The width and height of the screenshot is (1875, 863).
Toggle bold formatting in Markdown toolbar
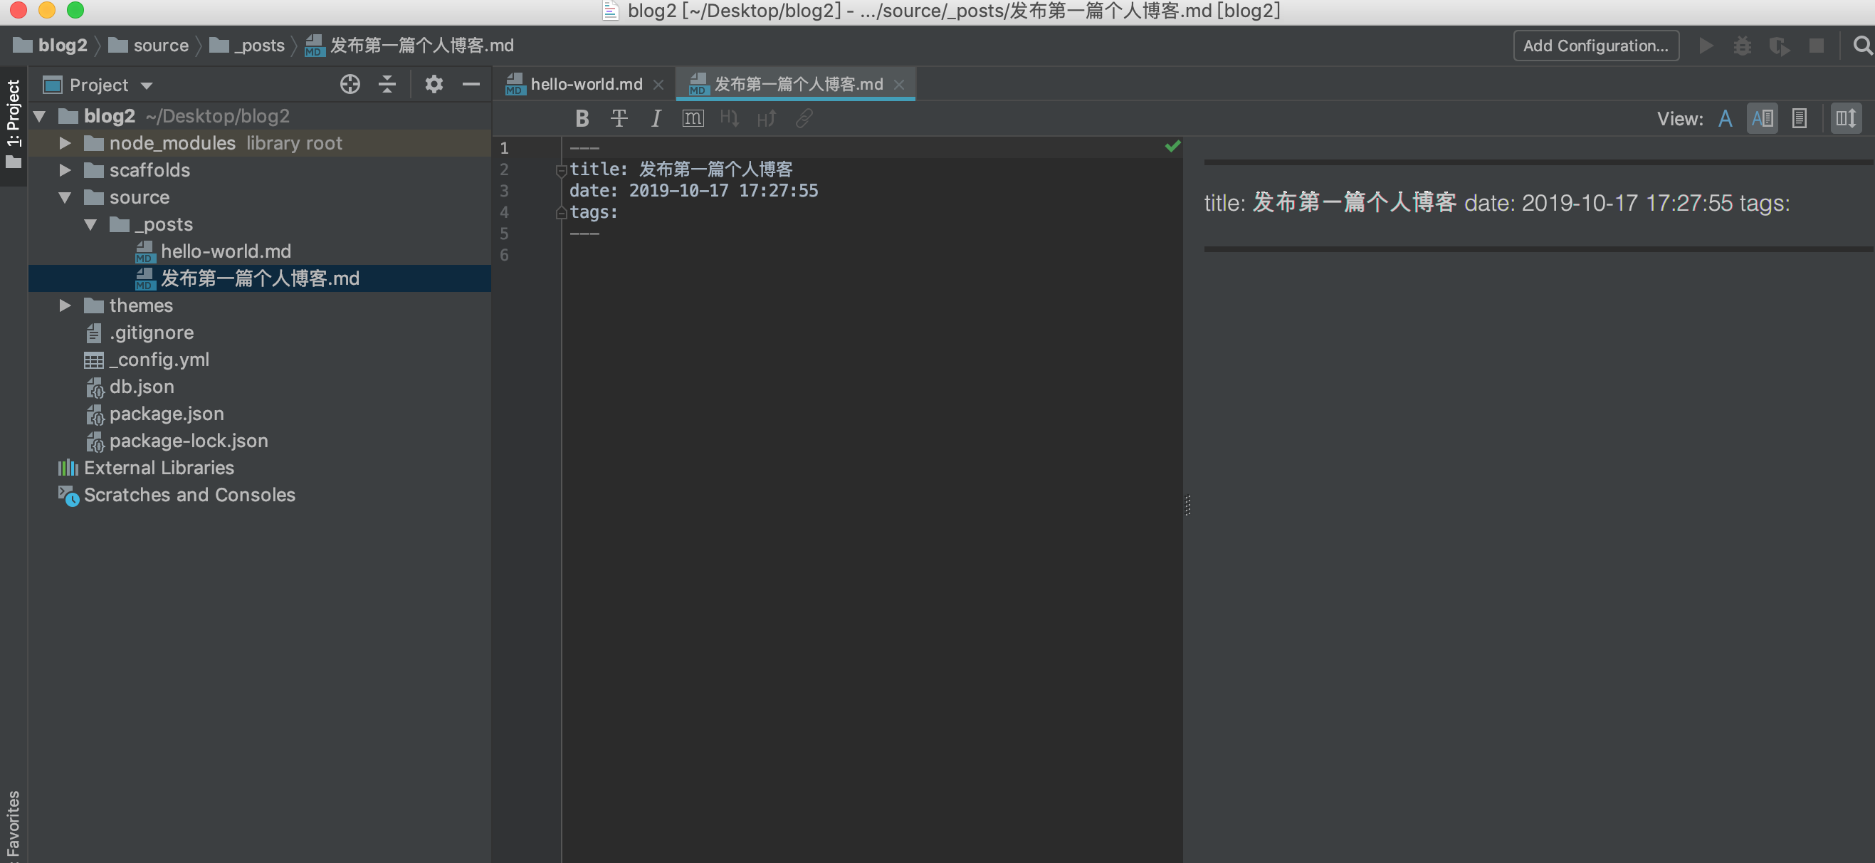[582, 118]
